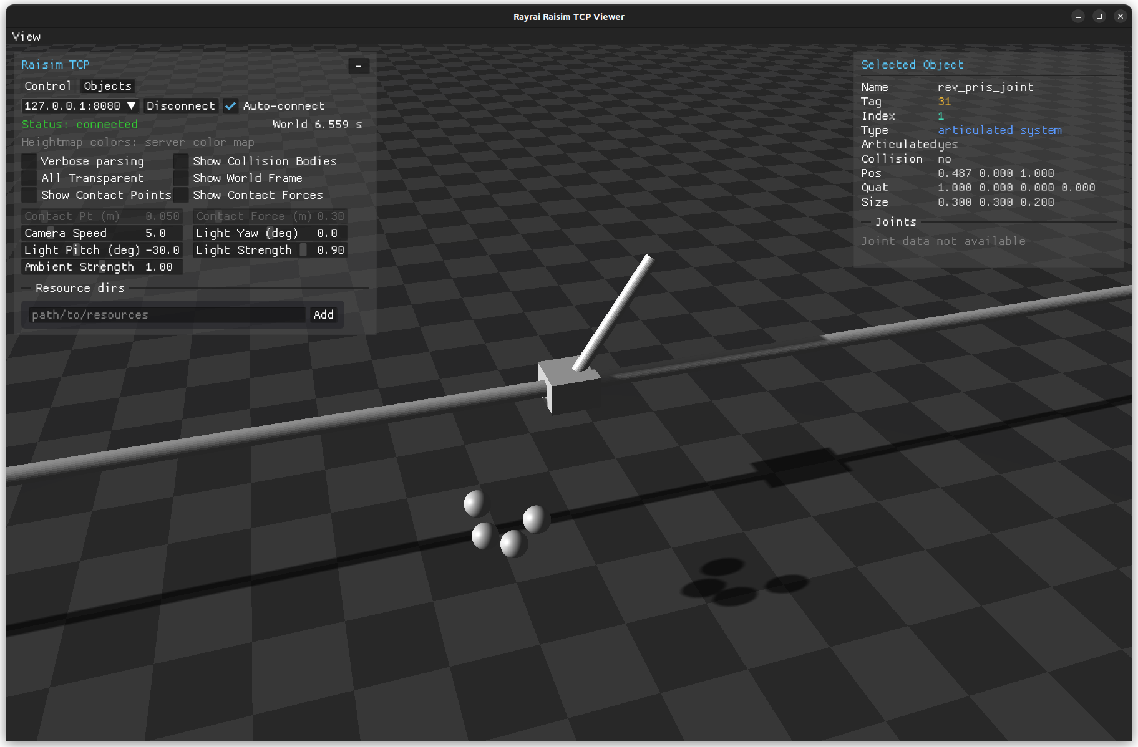
Task: Uncheck the Auto-connect checkbox
Action: 231,106
